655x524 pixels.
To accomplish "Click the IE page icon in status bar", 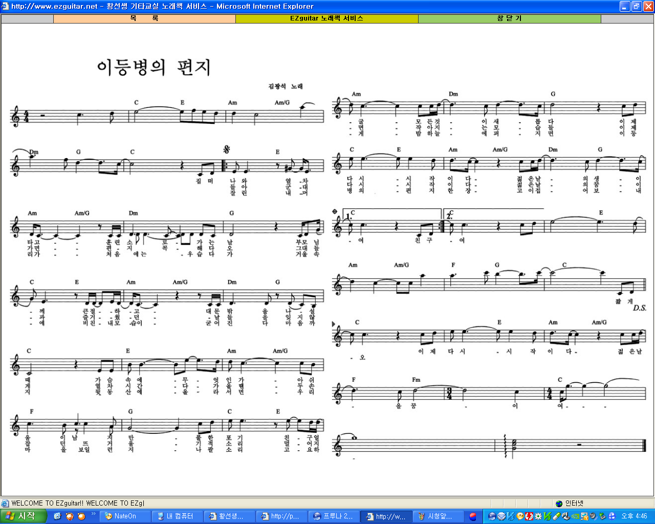I will (5, 504).
